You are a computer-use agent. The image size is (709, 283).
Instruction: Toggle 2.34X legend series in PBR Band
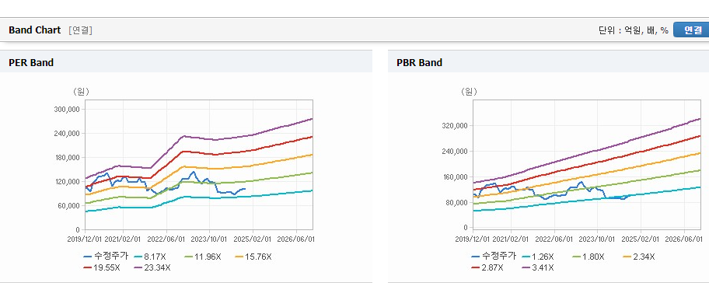tap(639, 257)
